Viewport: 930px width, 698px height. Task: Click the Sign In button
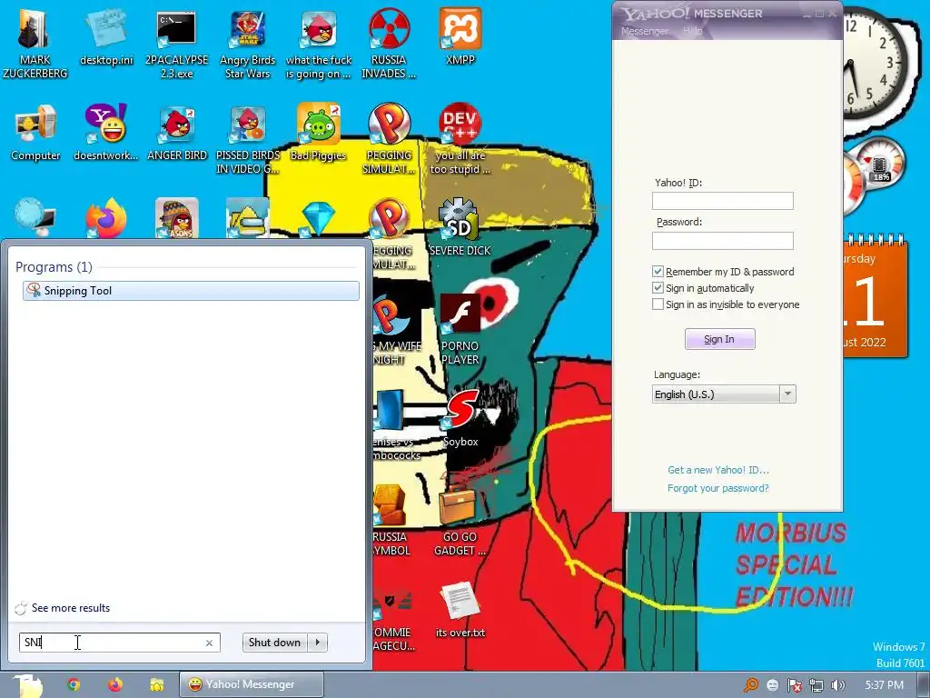(x=719, y=339)
